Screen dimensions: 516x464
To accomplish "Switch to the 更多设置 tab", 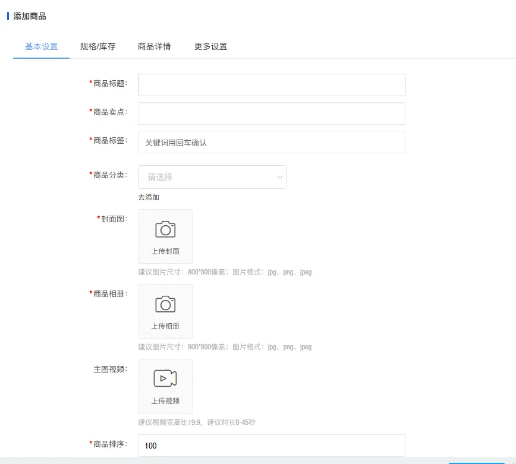I will pos(212,45).
